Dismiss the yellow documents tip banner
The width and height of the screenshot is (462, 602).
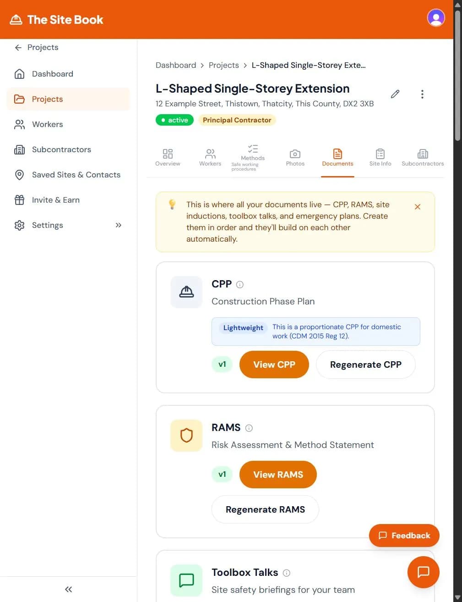[417, 207]
